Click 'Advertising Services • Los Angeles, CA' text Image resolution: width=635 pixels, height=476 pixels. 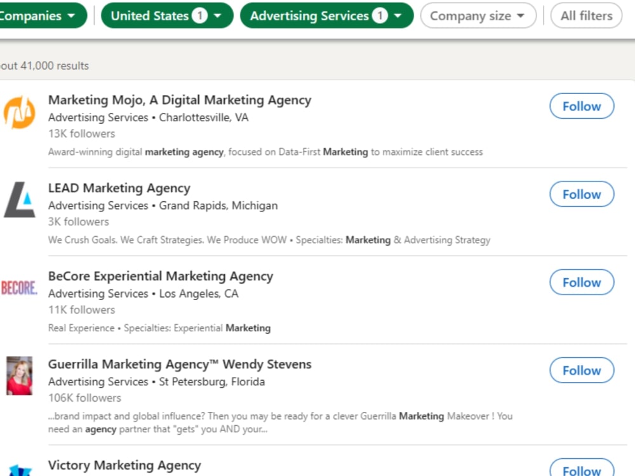pos(144,294)
